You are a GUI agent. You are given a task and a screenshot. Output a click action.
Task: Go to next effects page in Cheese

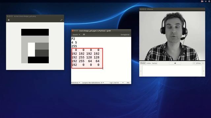pos(203,63)
